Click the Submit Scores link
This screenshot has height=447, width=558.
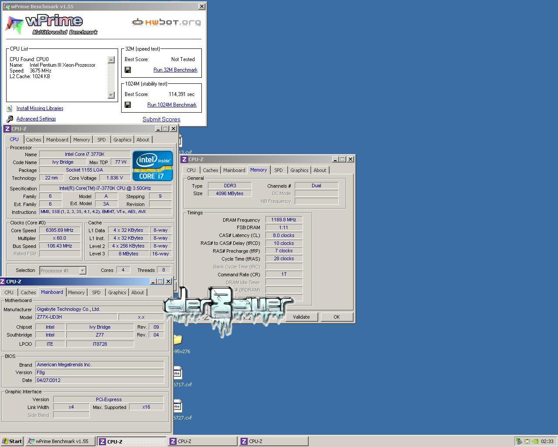coord(161,119)
